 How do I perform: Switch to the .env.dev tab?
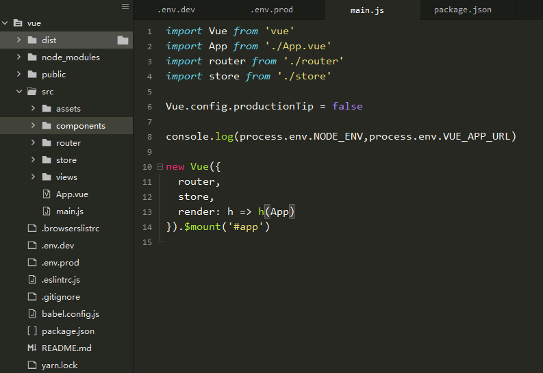(x=181, y=10)
